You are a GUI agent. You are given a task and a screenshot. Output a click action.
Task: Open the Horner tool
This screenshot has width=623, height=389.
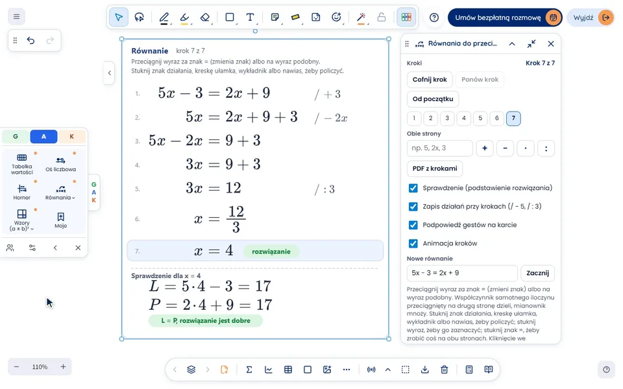click(x=22, y=192)
